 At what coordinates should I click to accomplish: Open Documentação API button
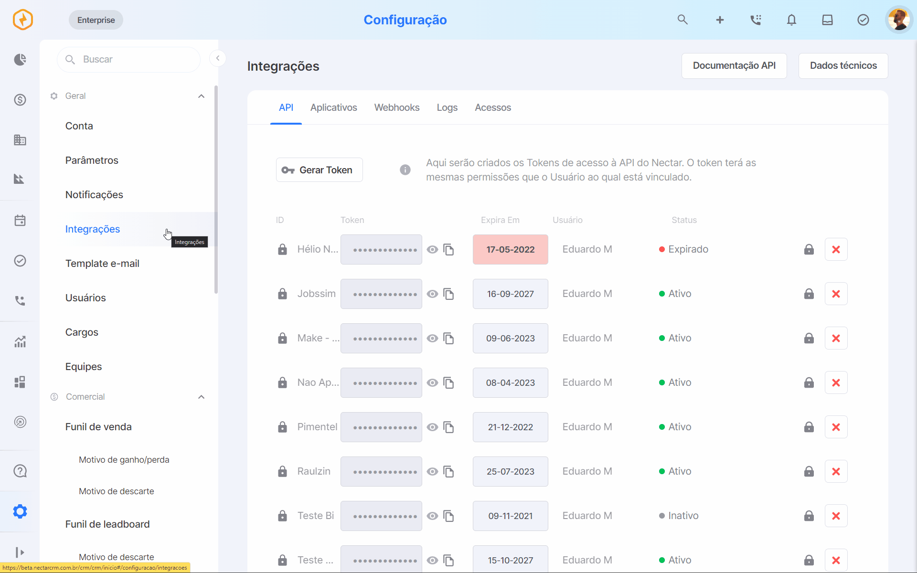pos(734,65)
